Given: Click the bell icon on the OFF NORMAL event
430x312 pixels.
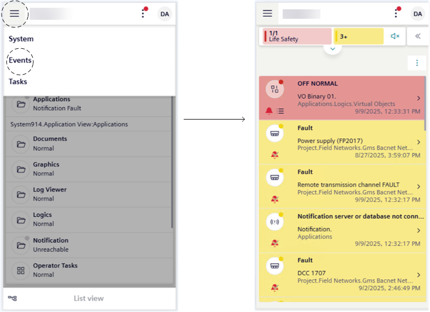Looking at the screenshot, I should click(269, 111).
